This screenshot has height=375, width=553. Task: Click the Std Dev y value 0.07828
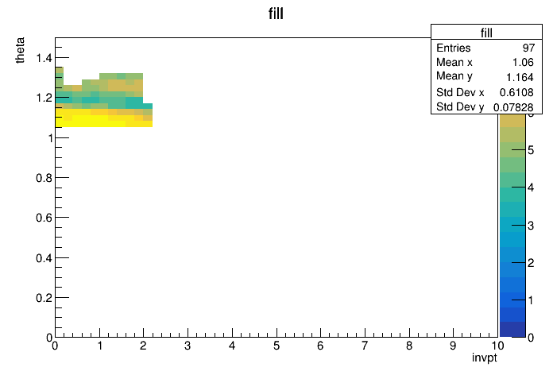pos(513,107)
